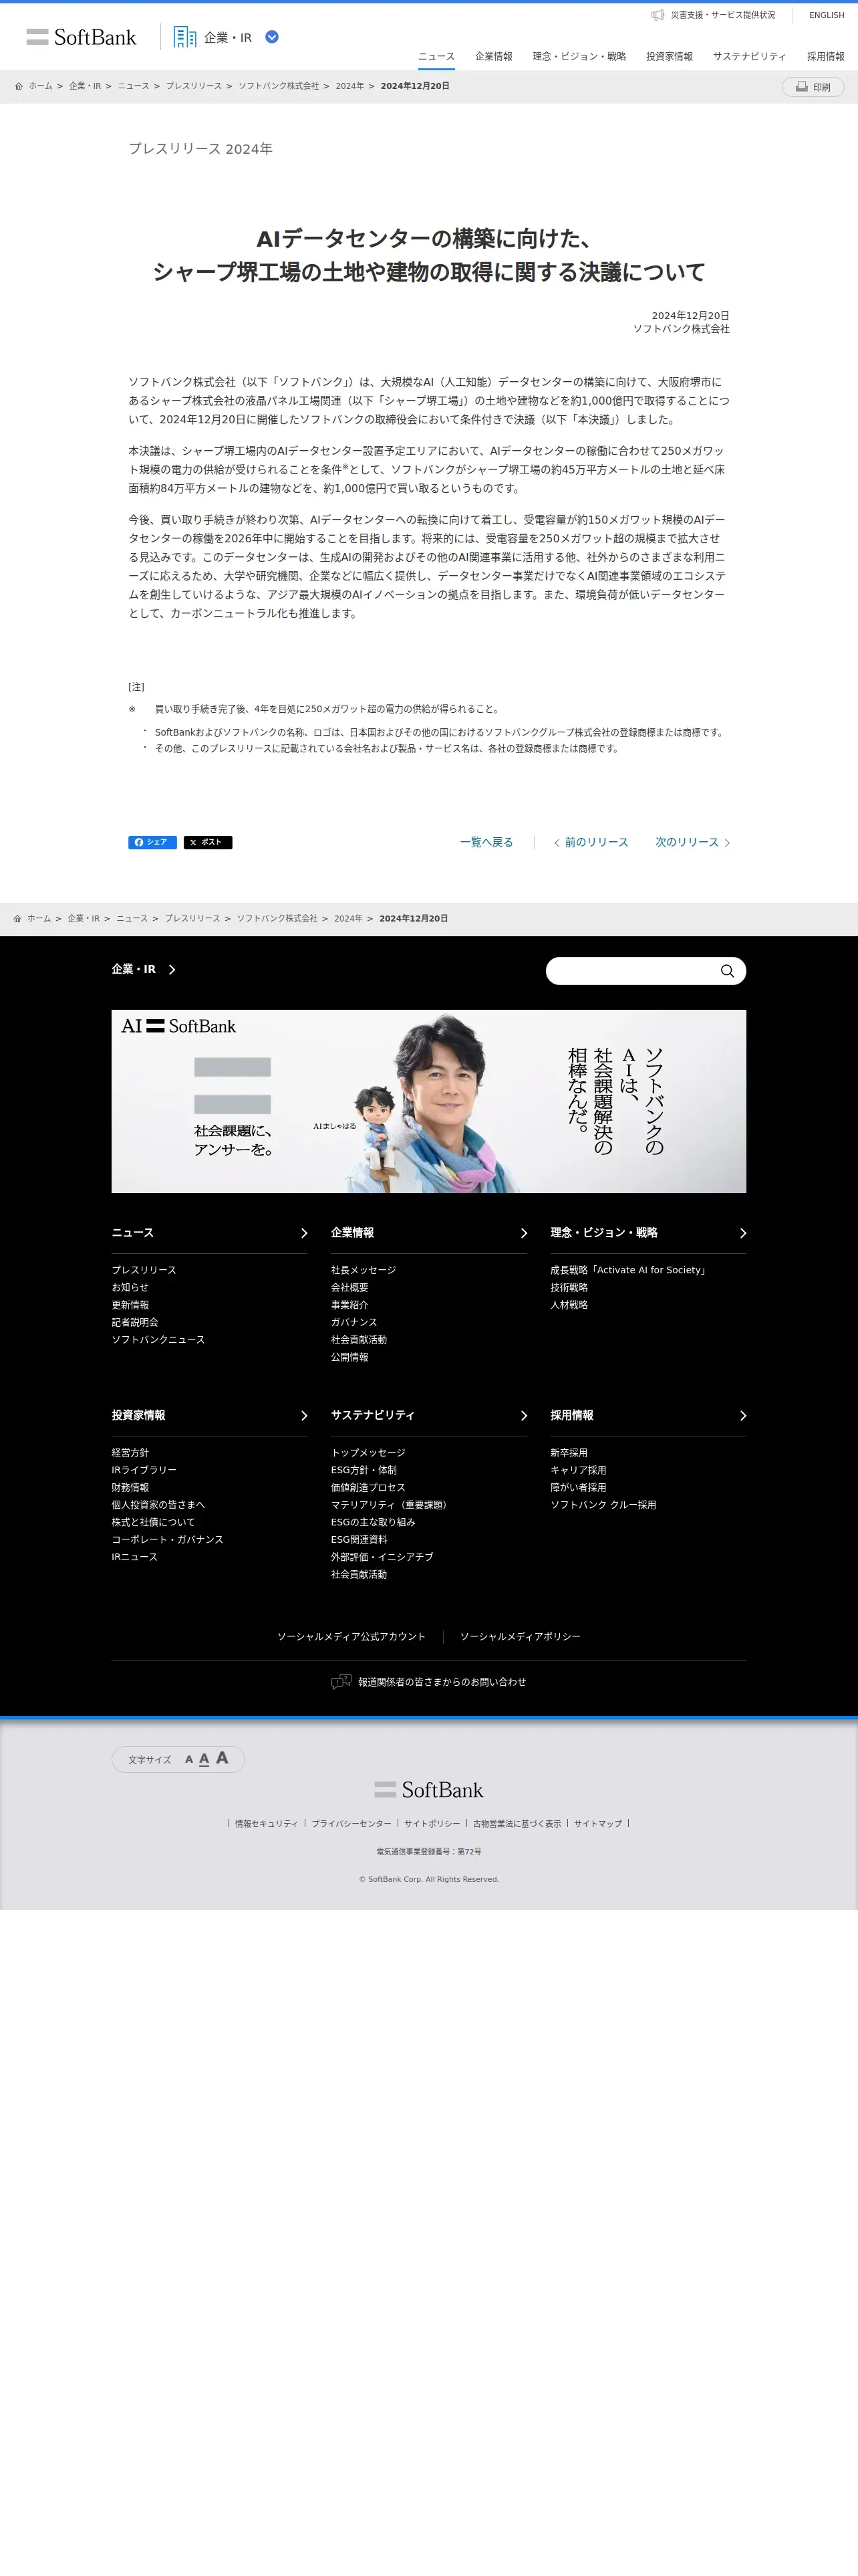Open the 技術戦略 footer link

[x=569, y=1287]
